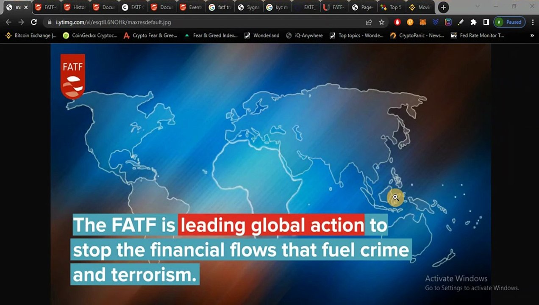Switch to the Top 5 tab

pos(392,7)
